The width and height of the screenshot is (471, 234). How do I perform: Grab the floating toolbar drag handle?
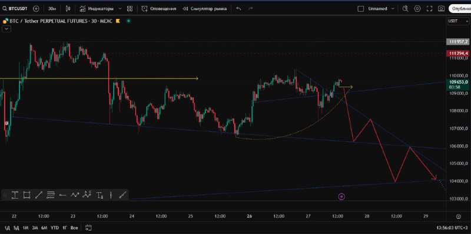5,195
